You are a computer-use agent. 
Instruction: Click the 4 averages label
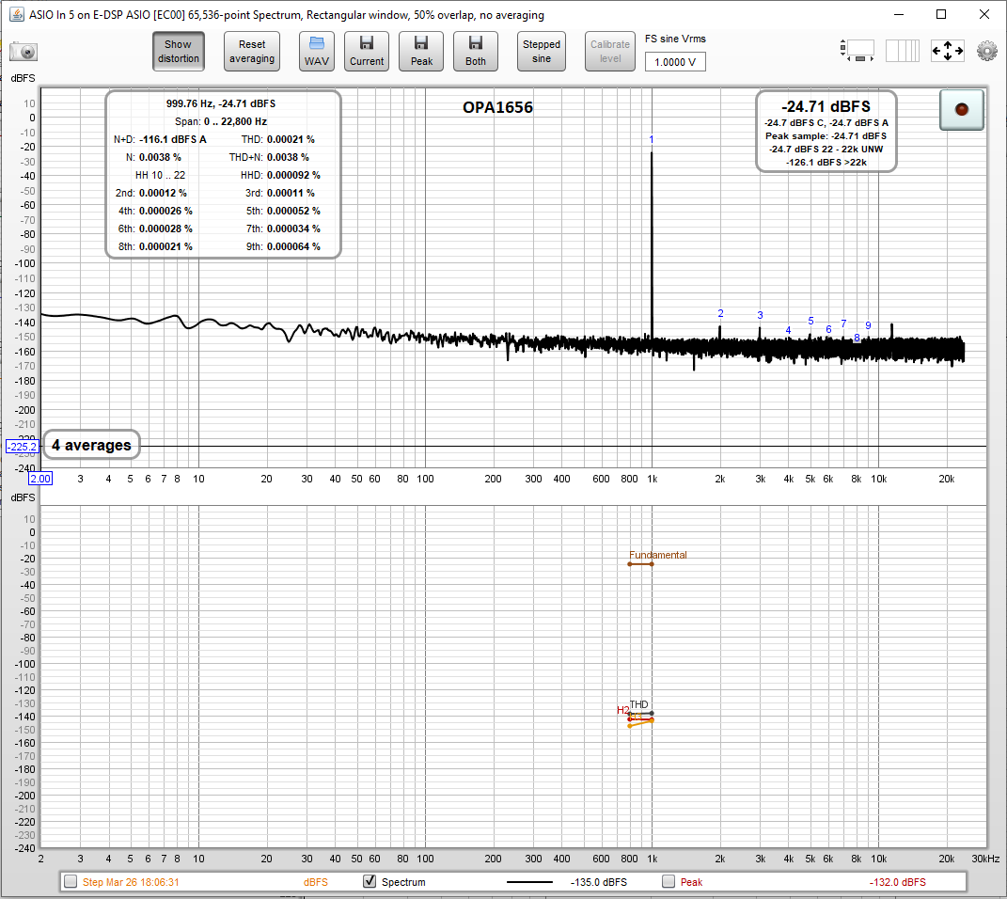91,445
